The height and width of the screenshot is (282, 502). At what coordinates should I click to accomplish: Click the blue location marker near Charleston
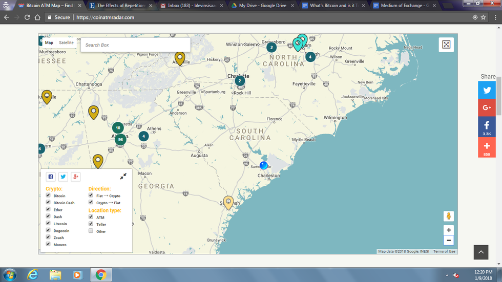pyautogui.click(x=264, y=165)
